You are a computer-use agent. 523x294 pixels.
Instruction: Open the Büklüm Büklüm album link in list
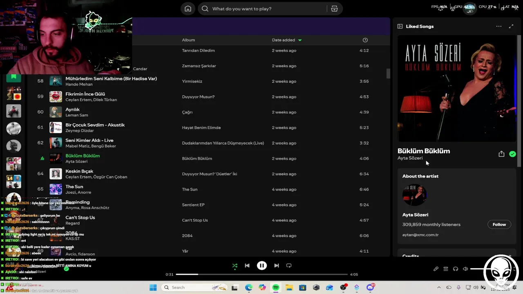click(x=197, y=158)
